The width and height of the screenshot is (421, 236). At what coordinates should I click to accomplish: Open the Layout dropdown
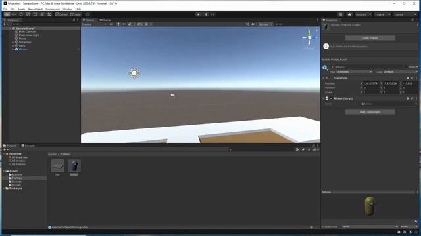[405, 14]
